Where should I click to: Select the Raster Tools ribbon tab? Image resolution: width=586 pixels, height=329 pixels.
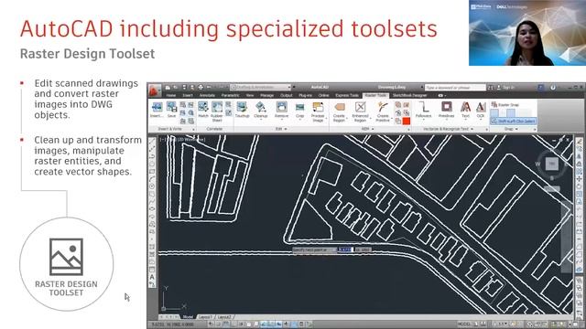pos(375,95)
